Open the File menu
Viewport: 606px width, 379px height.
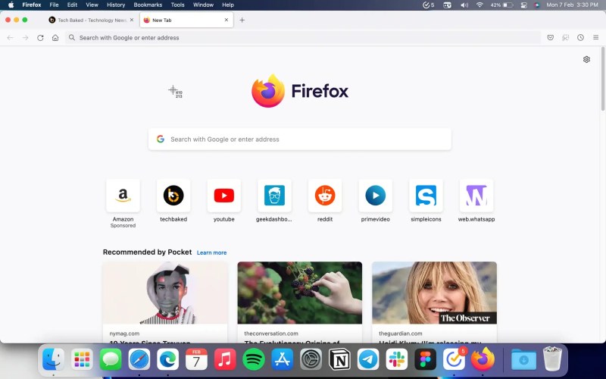coord(54,5)
